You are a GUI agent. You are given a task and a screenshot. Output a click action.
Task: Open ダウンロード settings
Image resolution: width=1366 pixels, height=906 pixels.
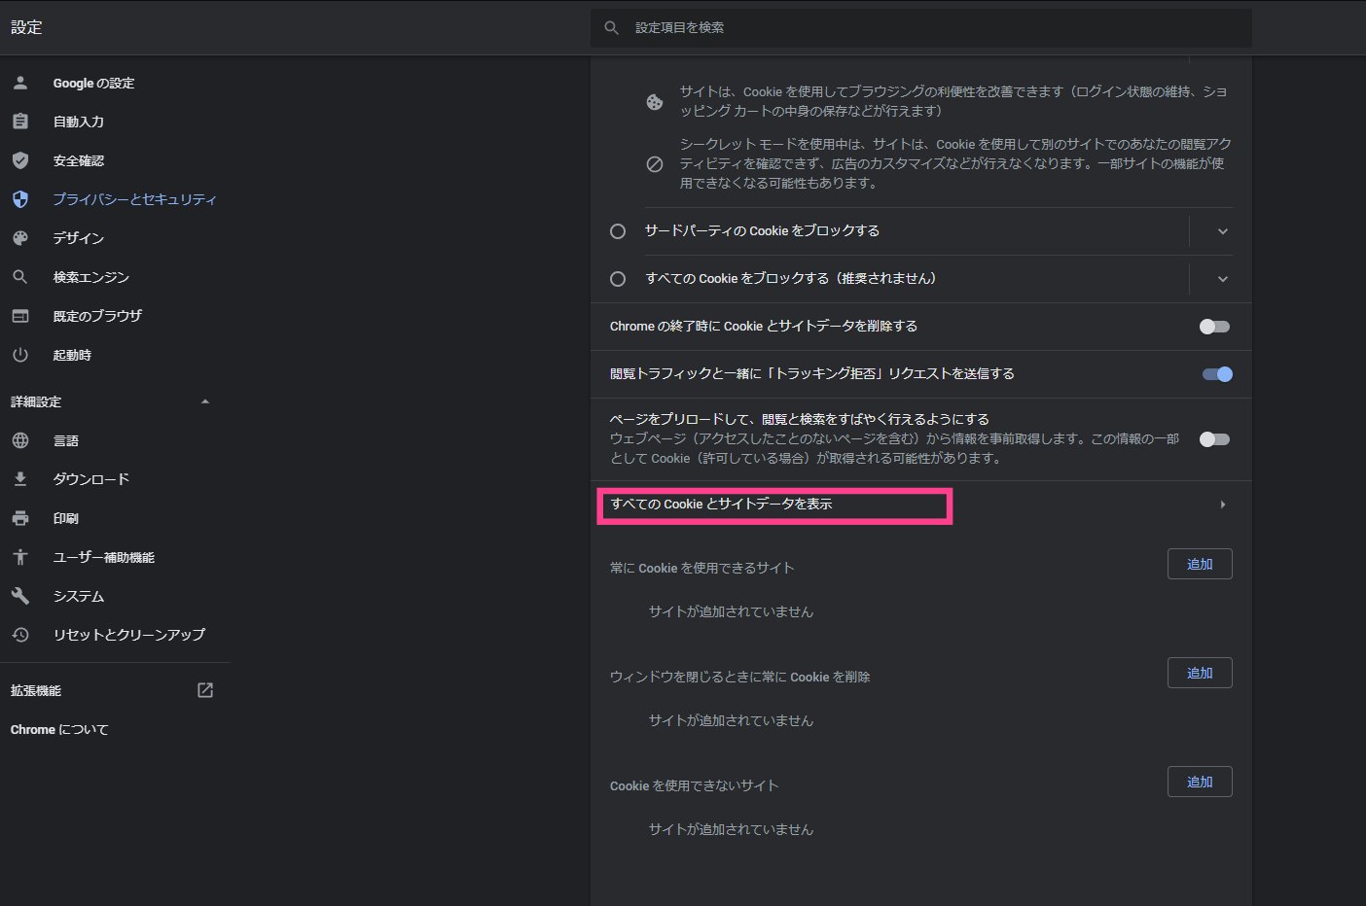pyautogui.click(x=91, y=479)
